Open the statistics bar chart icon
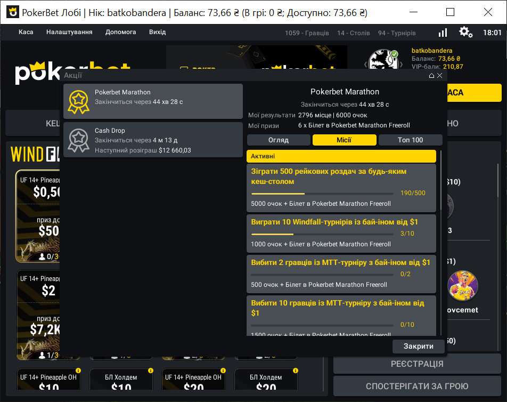This screenshot has width=507, height=402. [x=443, y=33]
